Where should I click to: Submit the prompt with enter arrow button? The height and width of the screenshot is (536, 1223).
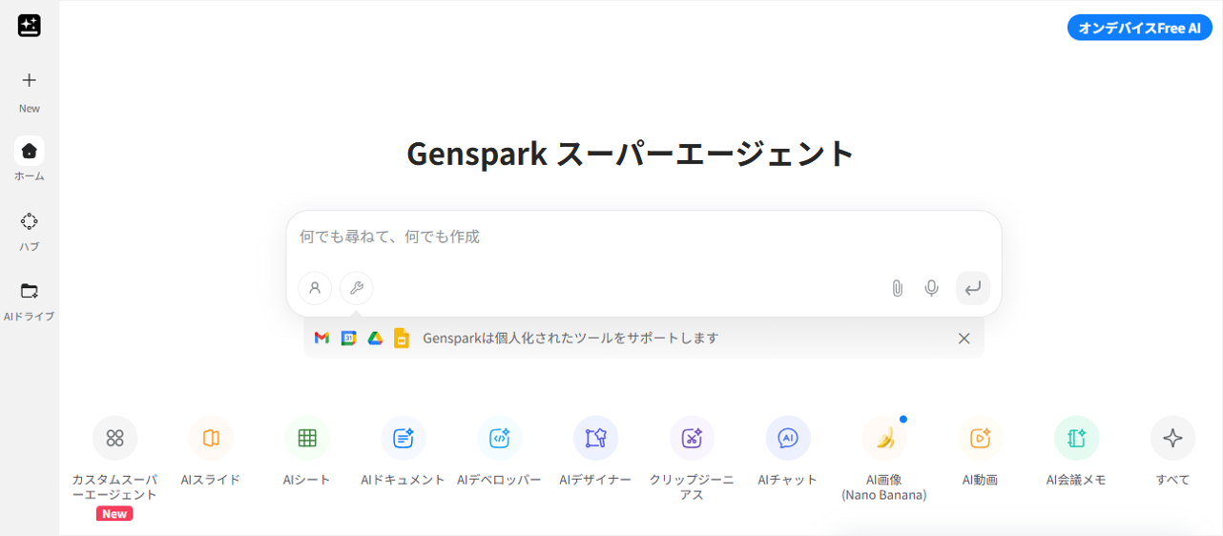click(x=972, y=288)
